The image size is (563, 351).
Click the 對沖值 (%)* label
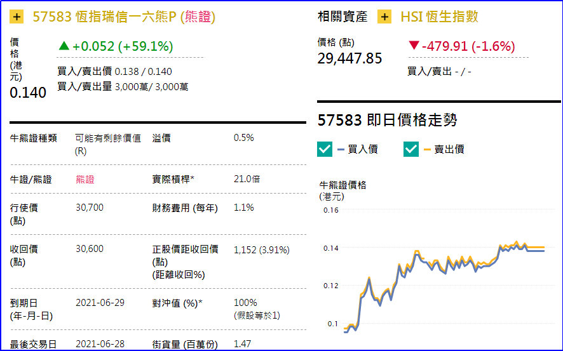pyautogui.click(x=177, y=303)
